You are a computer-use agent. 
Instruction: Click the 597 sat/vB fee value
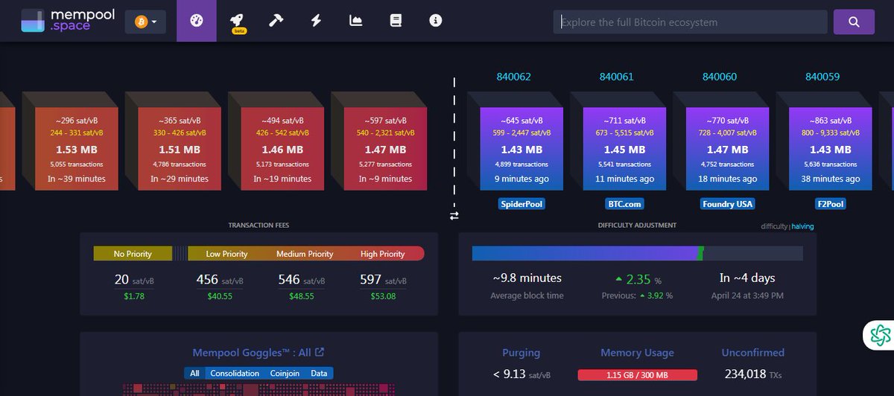click(383, 280)
